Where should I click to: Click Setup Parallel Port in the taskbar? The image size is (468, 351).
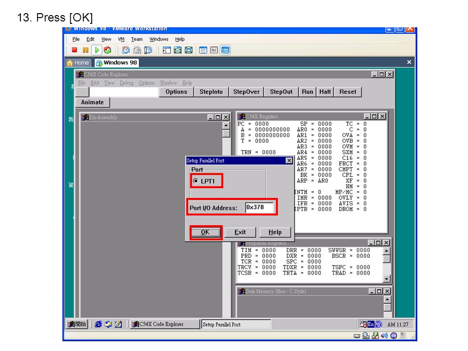236,325
